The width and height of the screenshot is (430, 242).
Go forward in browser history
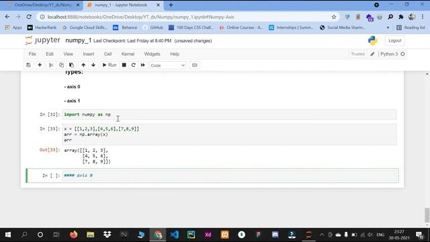pos(18,17)
